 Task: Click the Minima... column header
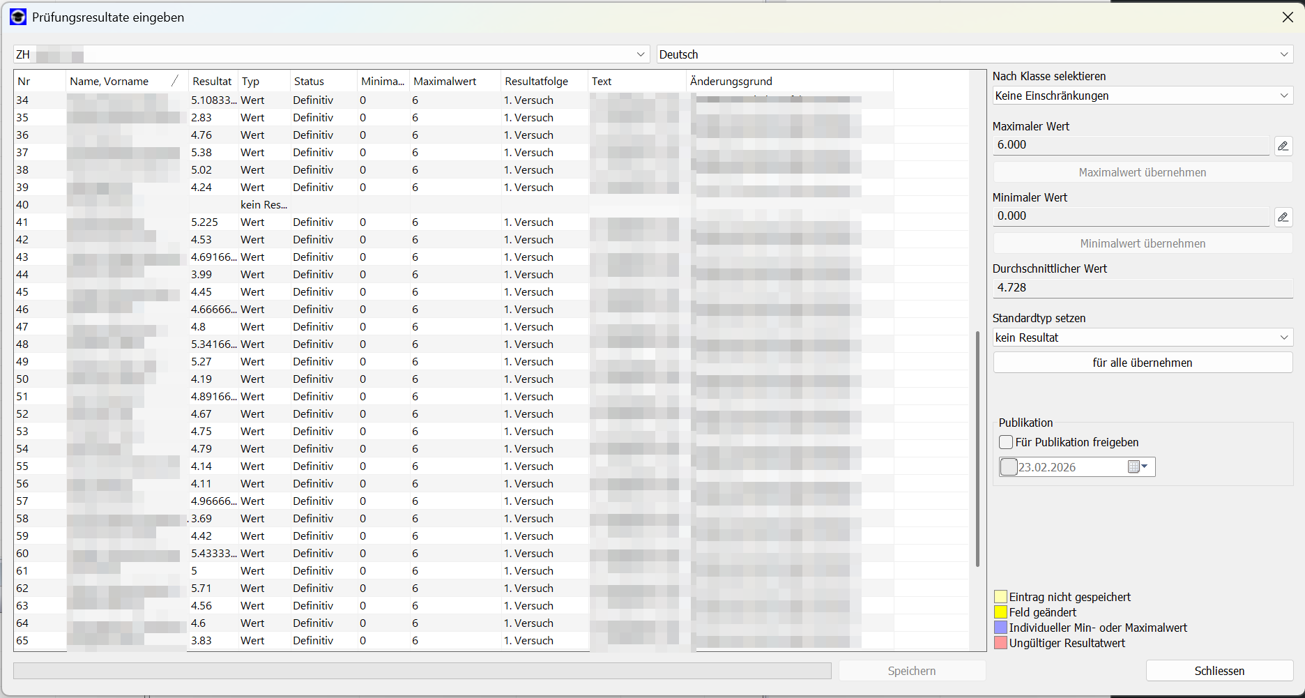coord(383,82)
